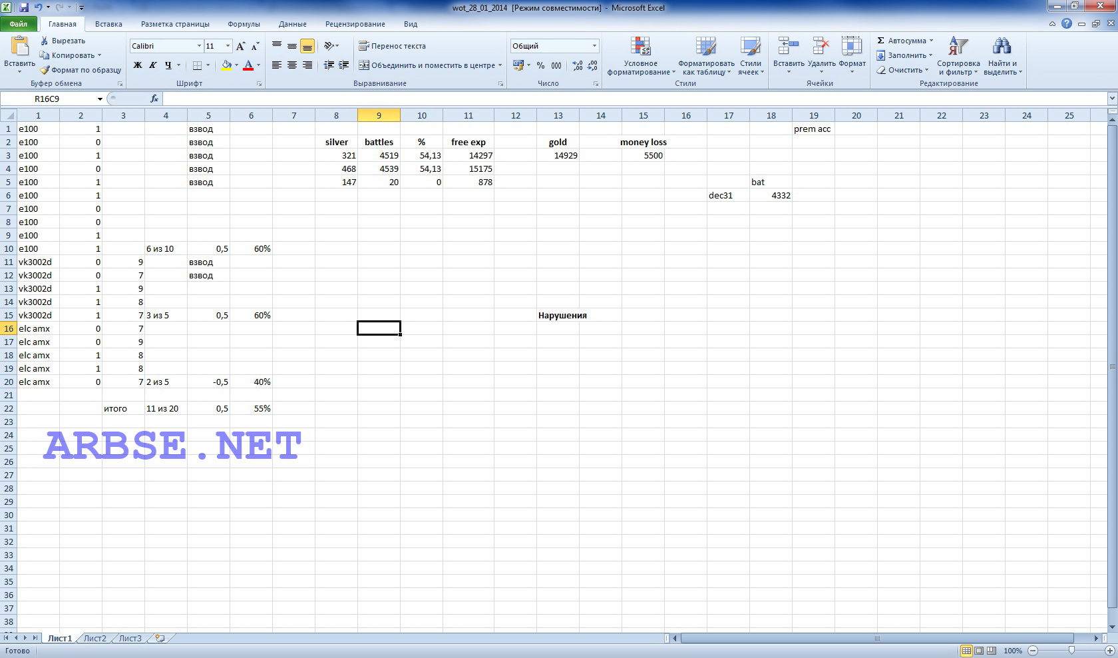Toggle the highlighted bottom align button
The height and width of the screenshot is (658, 1118).
click(x=307, y=46)
